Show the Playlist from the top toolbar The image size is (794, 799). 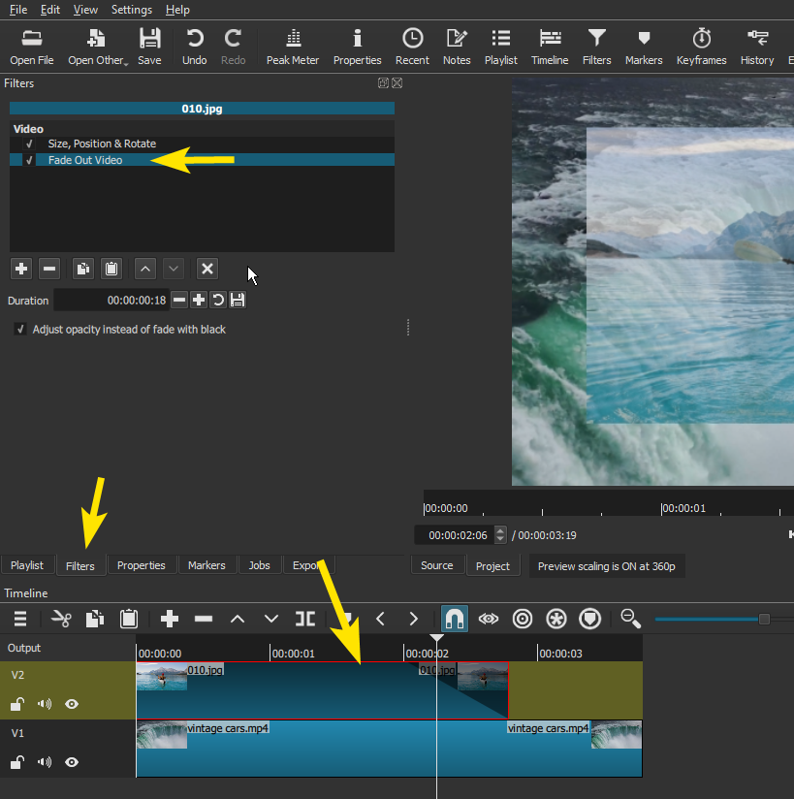[501, 48]
